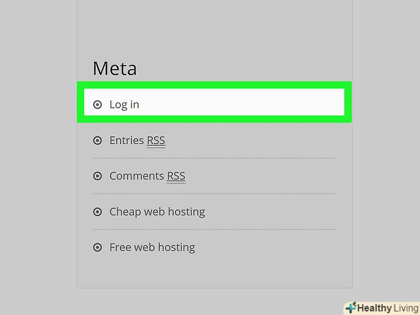Viewport: 420px width, 315px height.
Task: Click the bullet icon beside Comments RSS
Action: (97, 176)
